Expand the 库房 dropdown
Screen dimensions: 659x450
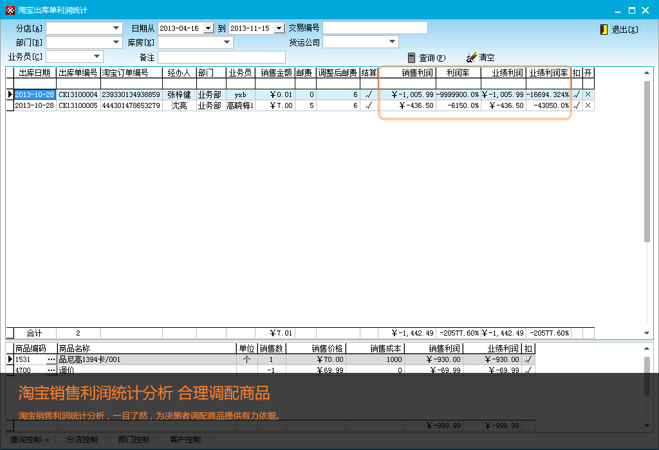pyautogui.click(x=227, y=42)
